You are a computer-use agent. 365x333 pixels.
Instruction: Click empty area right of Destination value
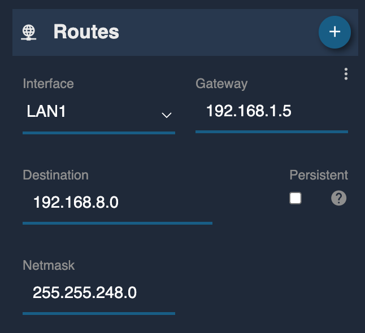click(x=166, y=202)
